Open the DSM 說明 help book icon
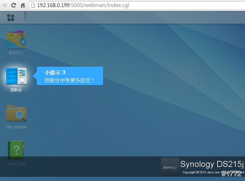Image resolution: width=245 pixels, height=181 pixels. 16,150
